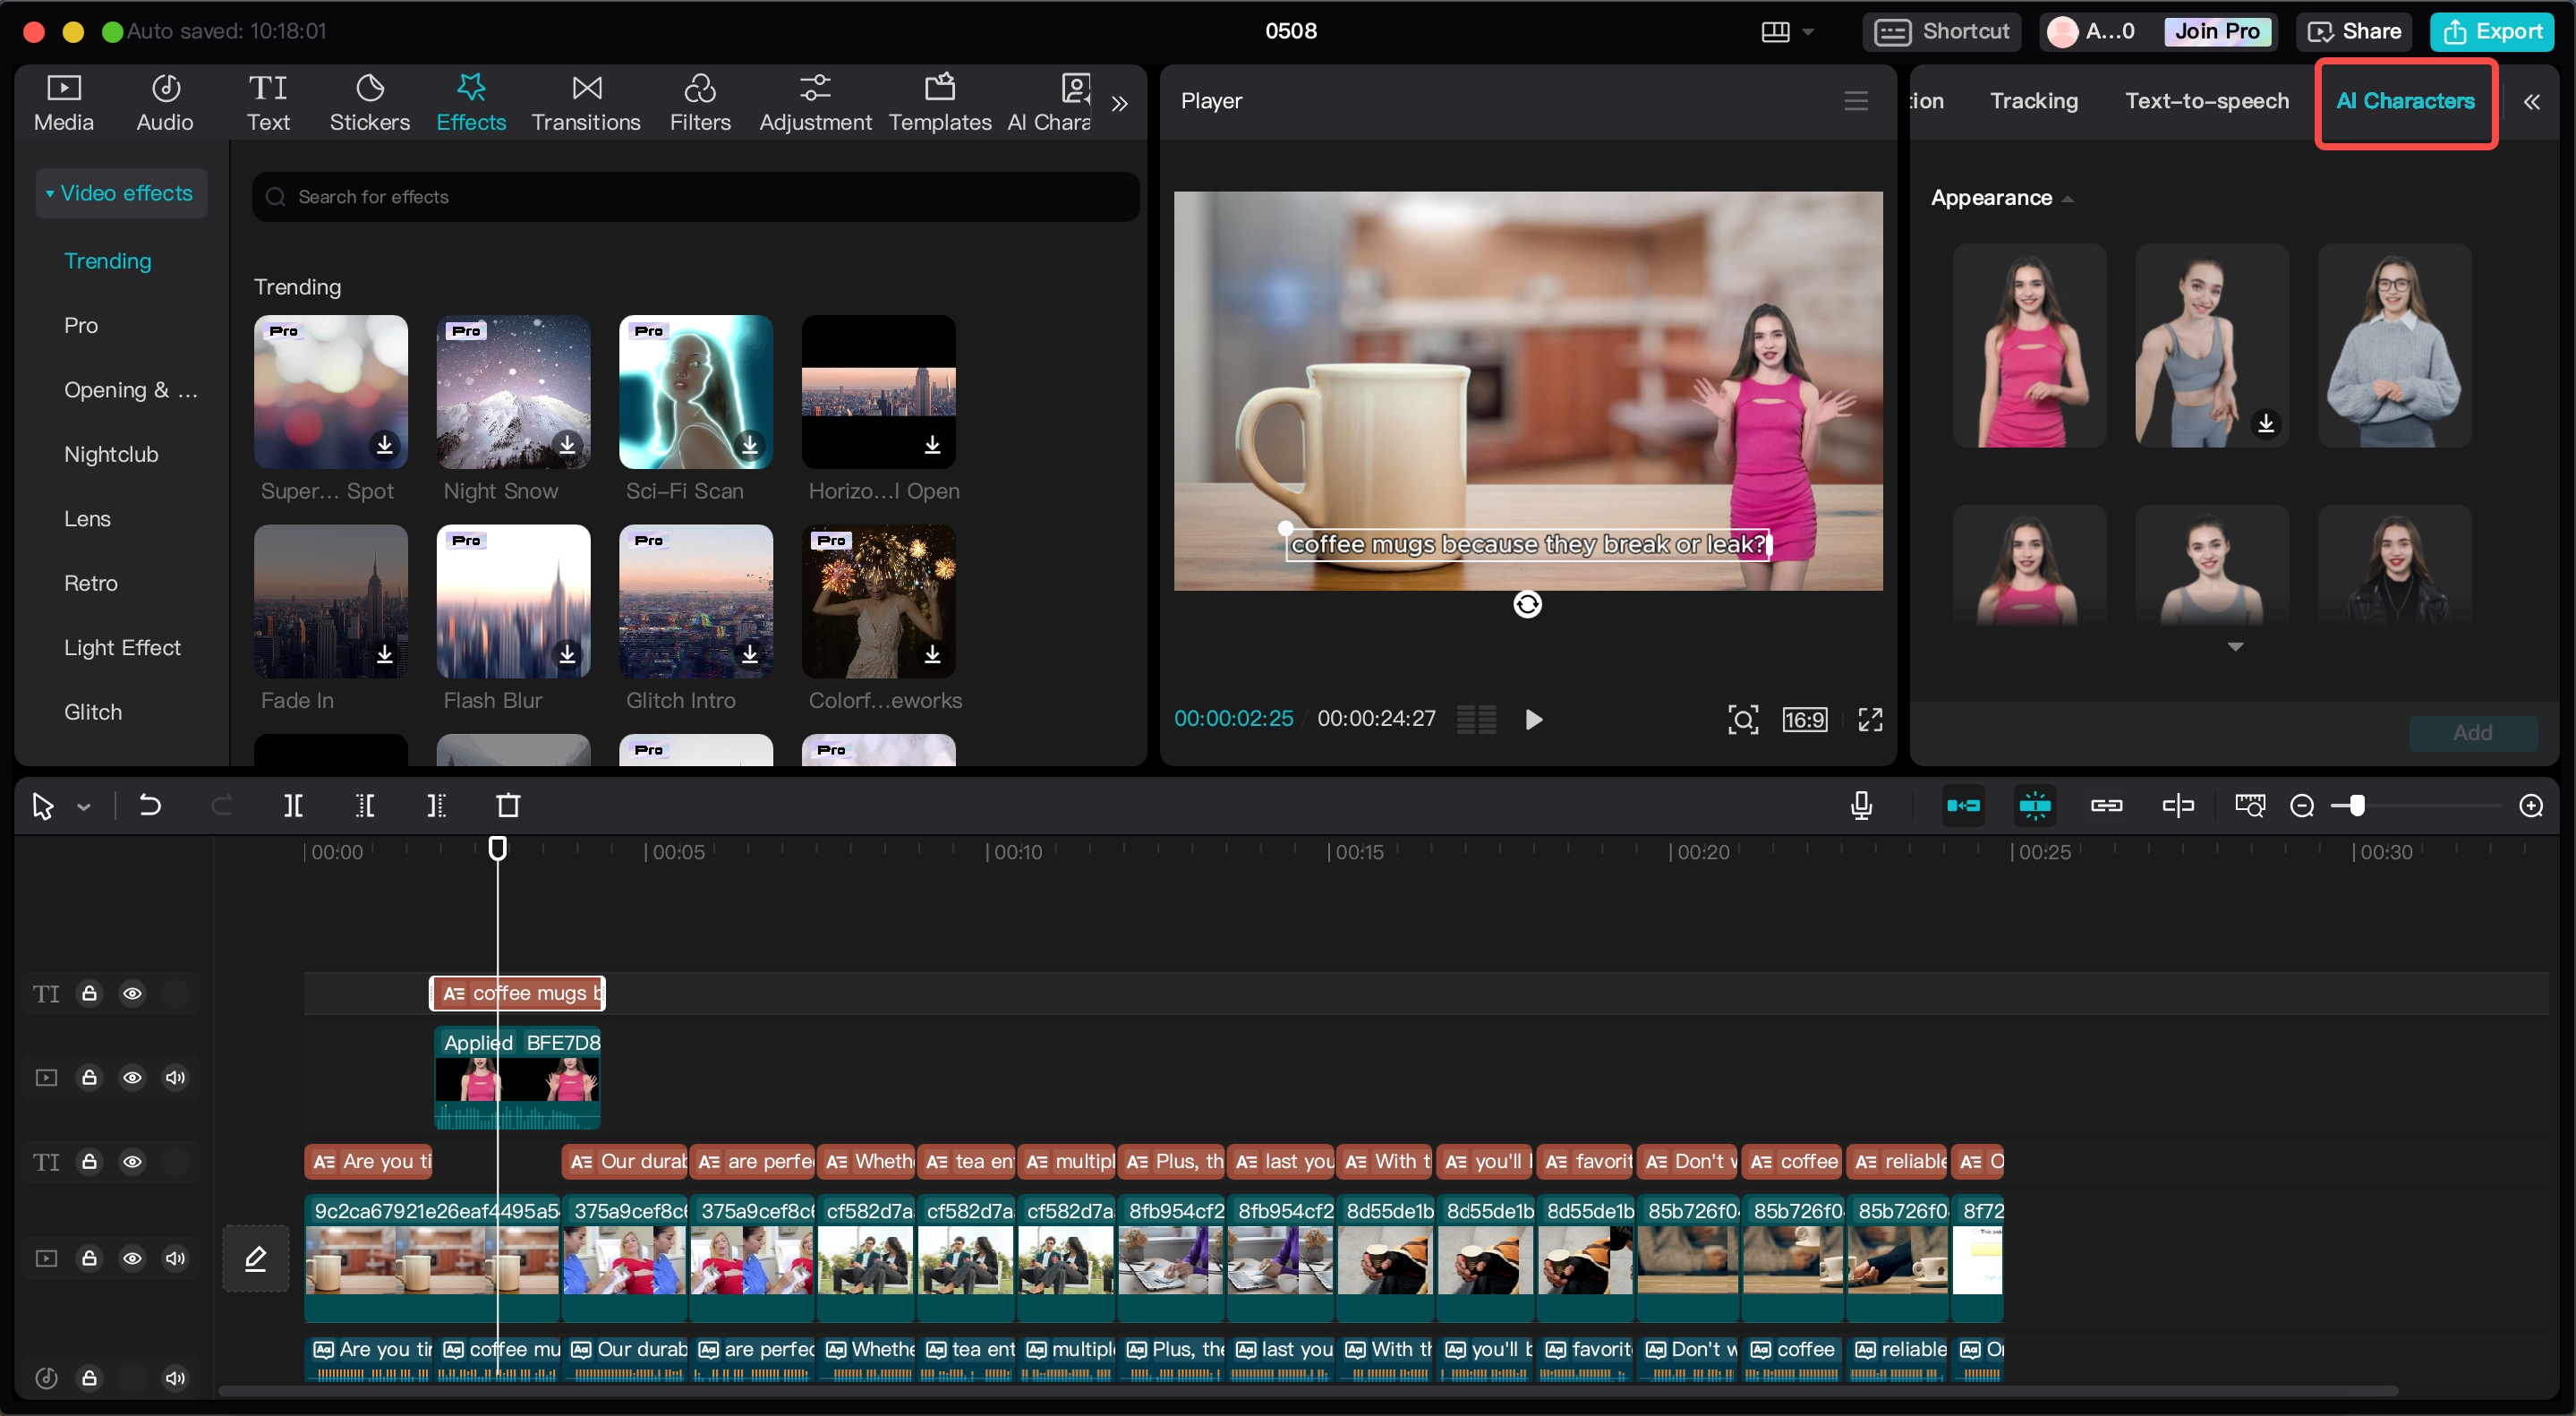Click the fullscreen preview icon in Player
Viewport: 2576px width, 1416px height.
[1870, 720]
